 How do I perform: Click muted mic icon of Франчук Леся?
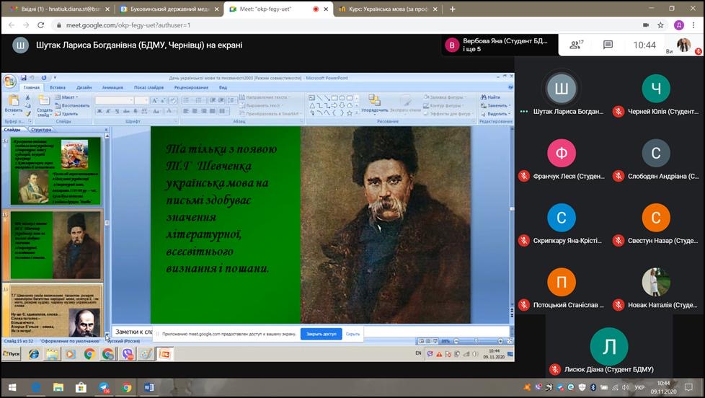tap(524, 176)
